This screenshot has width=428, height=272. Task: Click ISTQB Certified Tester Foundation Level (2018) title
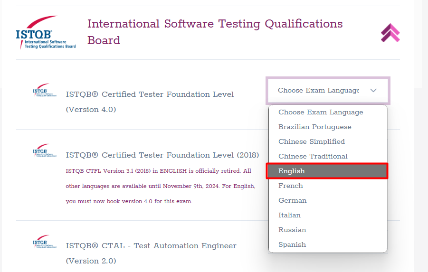162,155
